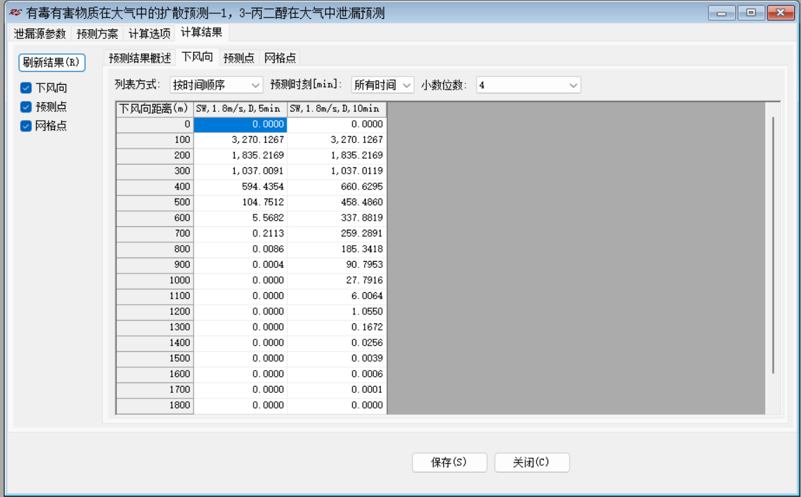The height and width of the screenshot is (497, 801).
Task: Open the 预测结果概述 sub-tab
Action: point(140,58)
